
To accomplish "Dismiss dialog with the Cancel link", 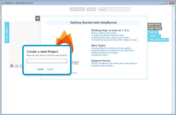I will pyautogui.click(x=50, y=69).
